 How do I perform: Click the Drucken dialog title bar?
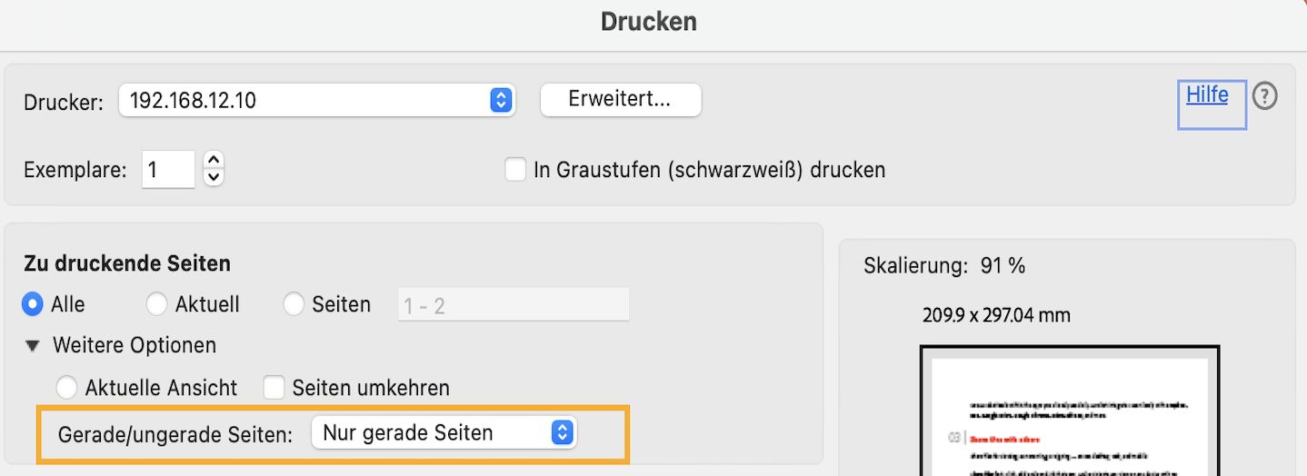coord(649,21)
